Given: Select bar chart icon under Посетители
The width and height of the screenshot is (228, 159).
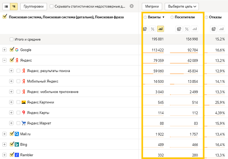Looking at the screenshot, I should [195, 29].
